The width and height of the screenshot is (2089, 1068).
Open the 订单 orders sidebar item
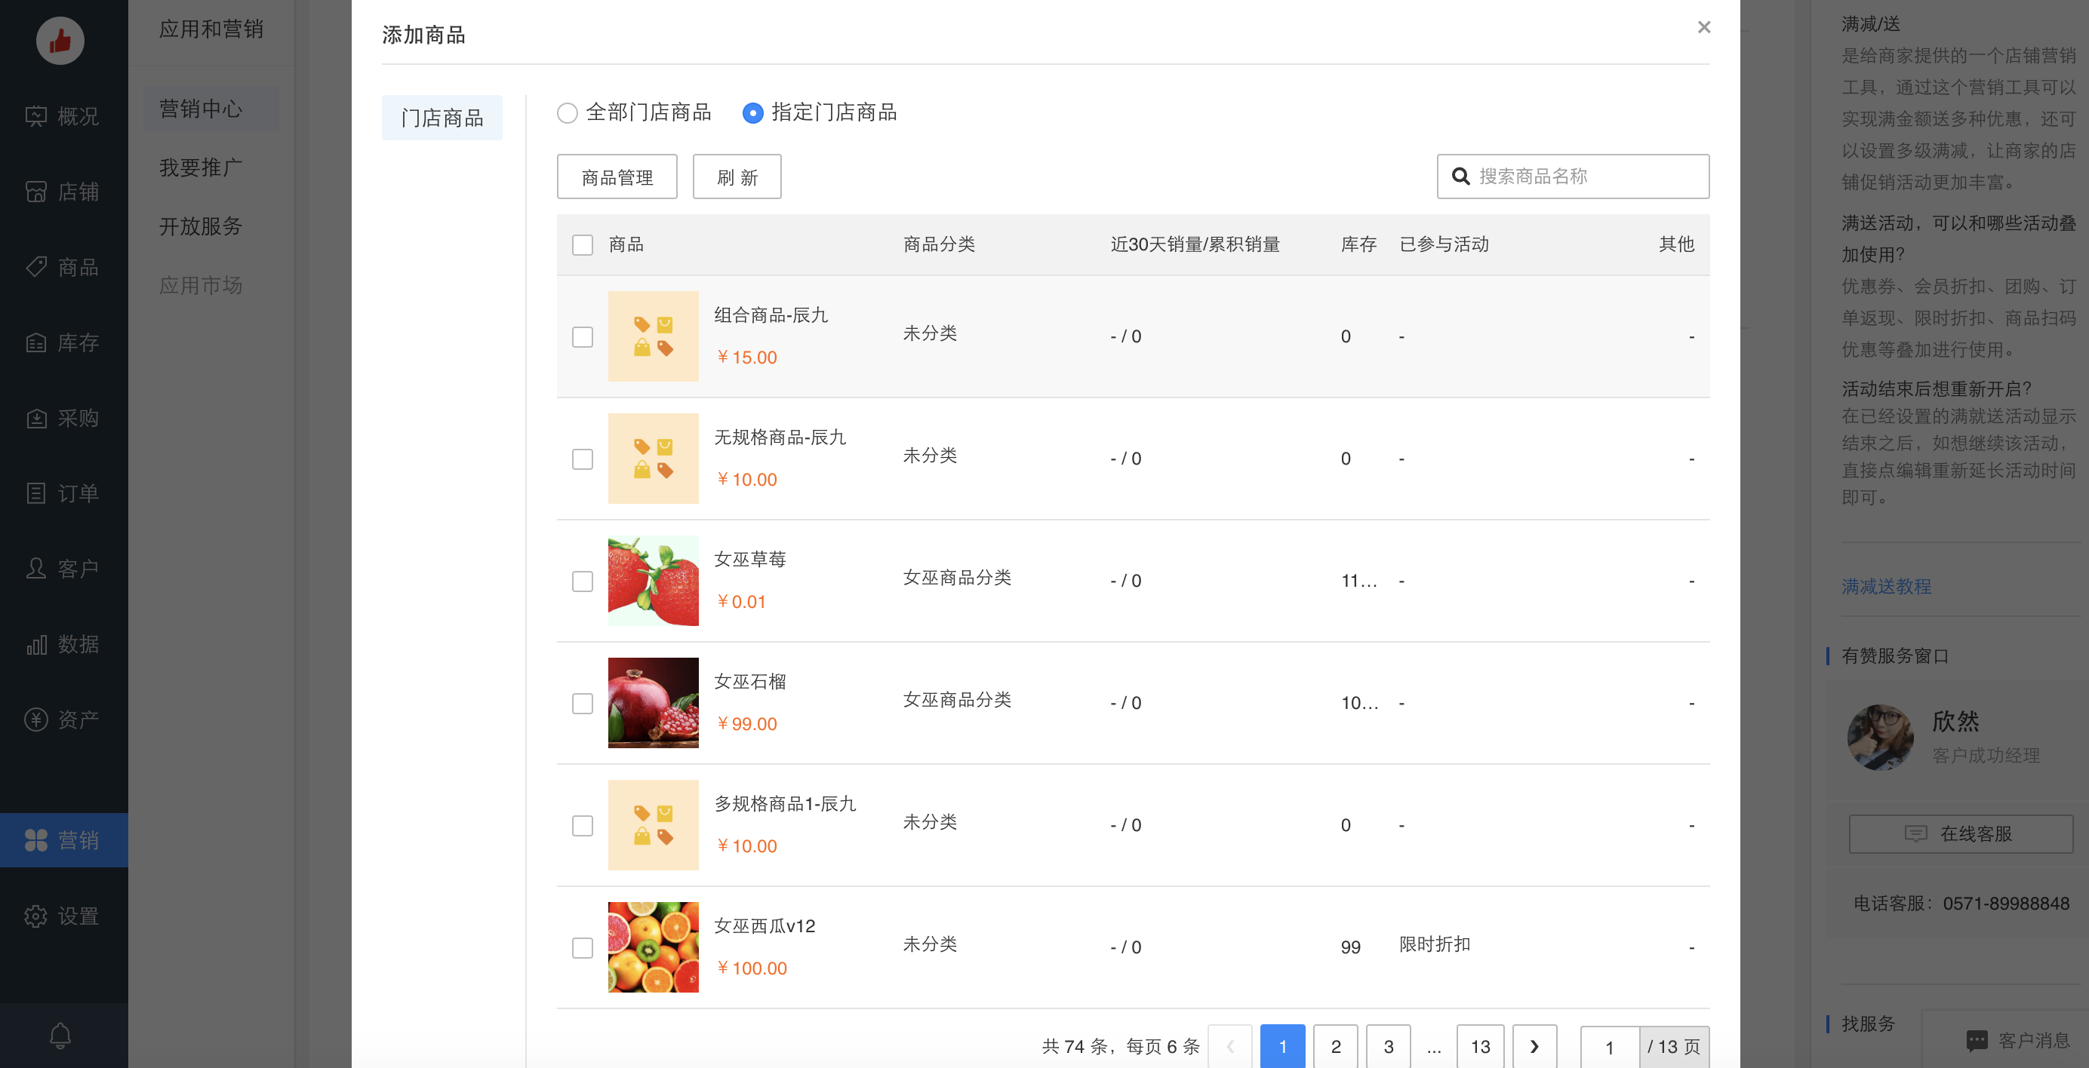[x=63, y=493]
